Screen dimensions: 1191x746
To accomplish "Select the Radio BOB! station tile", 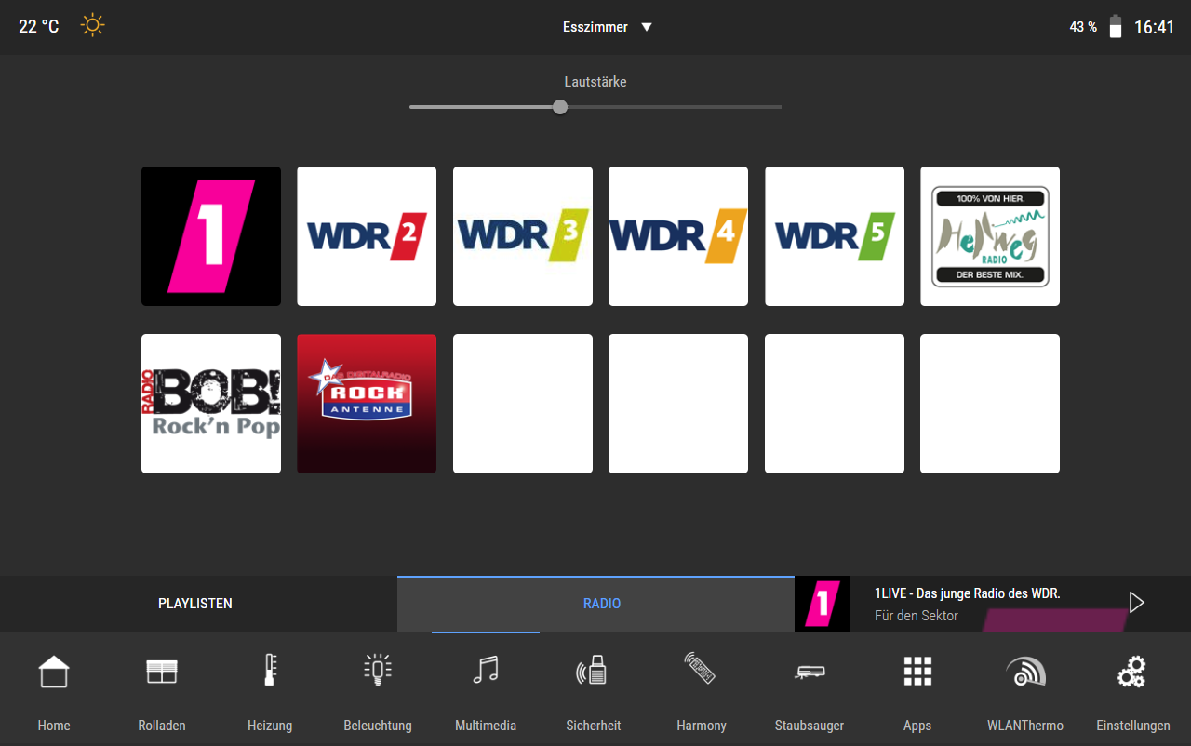I will 211,404.
